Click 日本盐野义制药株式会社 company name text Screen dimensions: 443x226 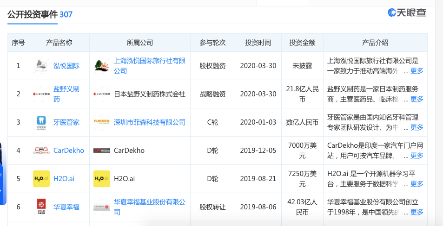tap(150, 94)
